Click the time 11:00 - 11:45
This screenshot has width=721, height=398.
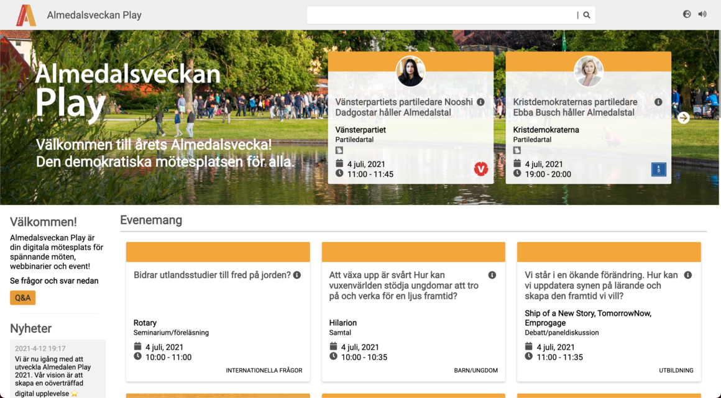pyautogui.click(x=370, y=174)
